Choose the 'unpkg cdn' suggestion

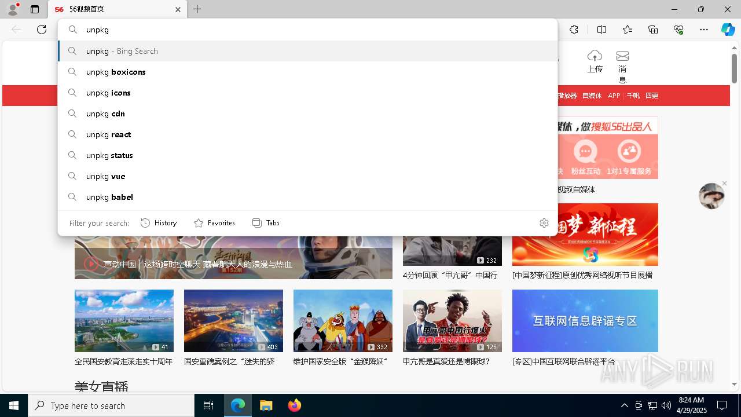point(307,114)
